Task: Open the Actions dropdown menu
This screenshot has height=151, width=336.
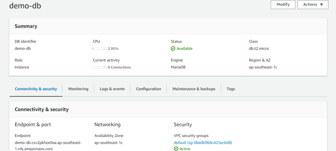Action: point(313,5)
